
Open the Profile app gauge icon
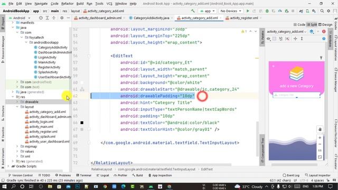(280, 11)
